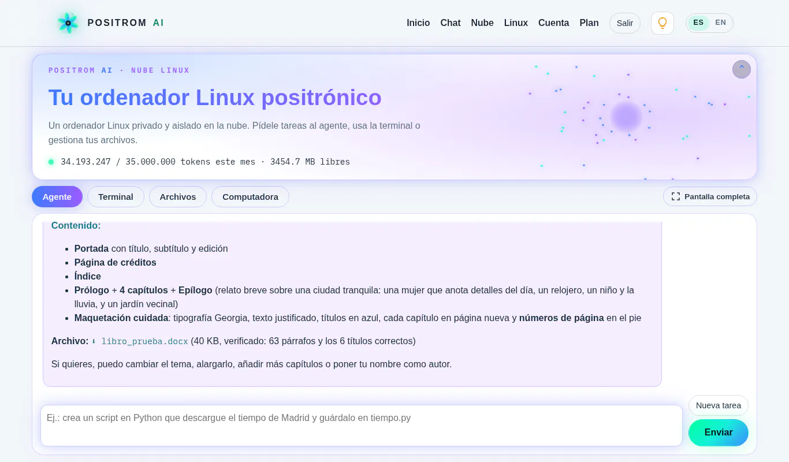Click the 'Contenido:' heading in the reply

pyautogui.click(x=76, y=226)
